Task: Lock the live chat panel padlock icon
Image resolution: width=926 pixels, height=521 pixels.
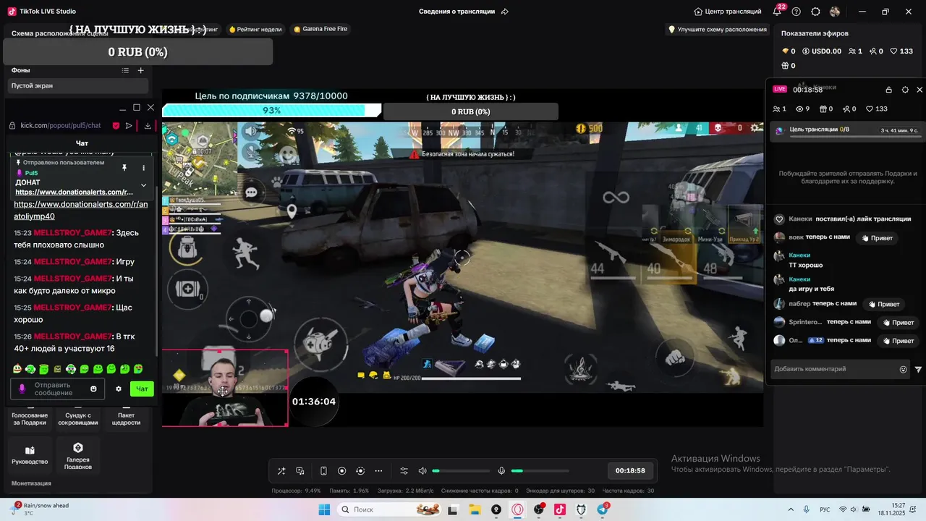Action: tap(888, 90)
